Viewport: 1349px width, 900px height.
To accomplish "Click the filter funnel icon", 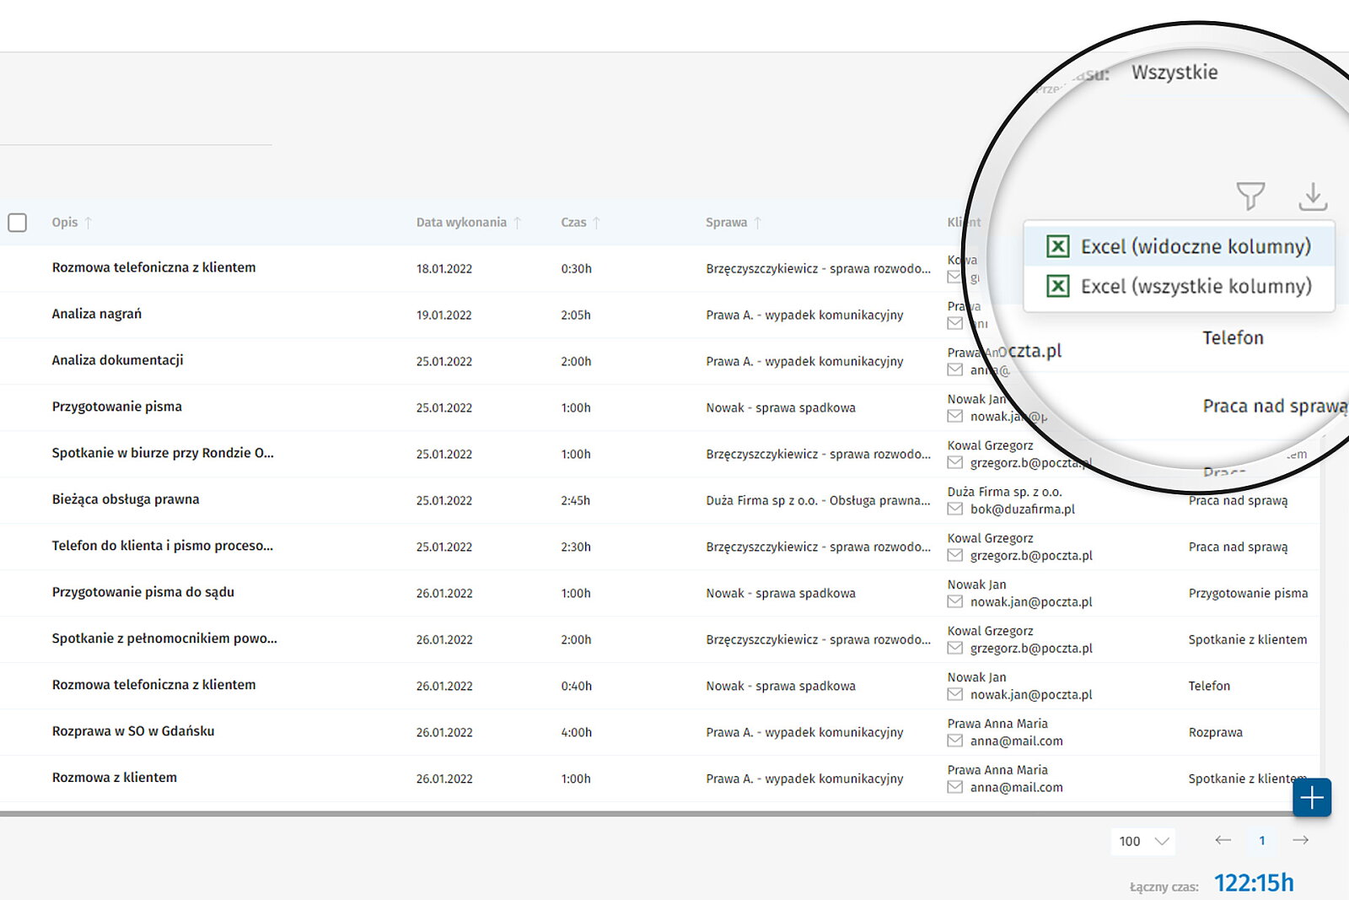I will (1250, 196).
